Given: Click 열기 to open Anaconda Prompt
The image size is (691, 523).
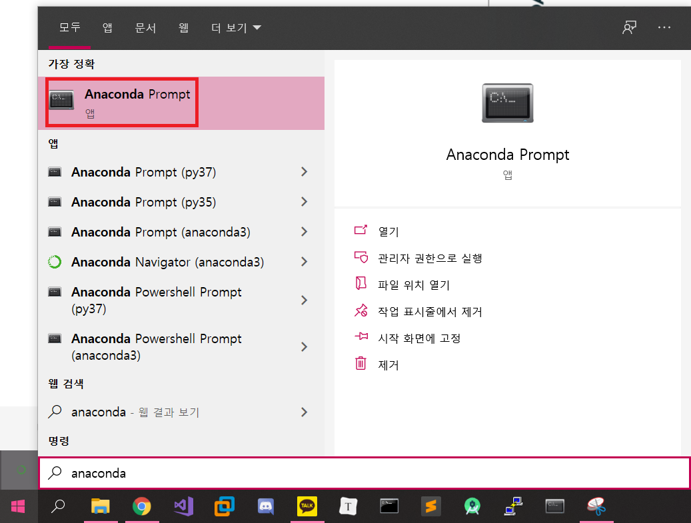Looking at the screenshot, I should click(x=388, y=231).
